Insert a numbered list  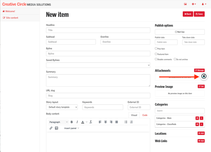coord(131,122)
